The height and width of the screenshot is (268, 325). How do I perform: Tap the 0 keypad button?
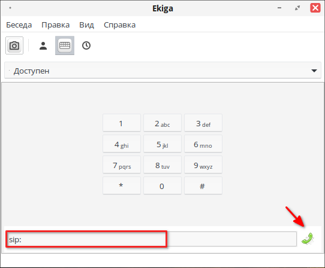[x=162, y=185]
